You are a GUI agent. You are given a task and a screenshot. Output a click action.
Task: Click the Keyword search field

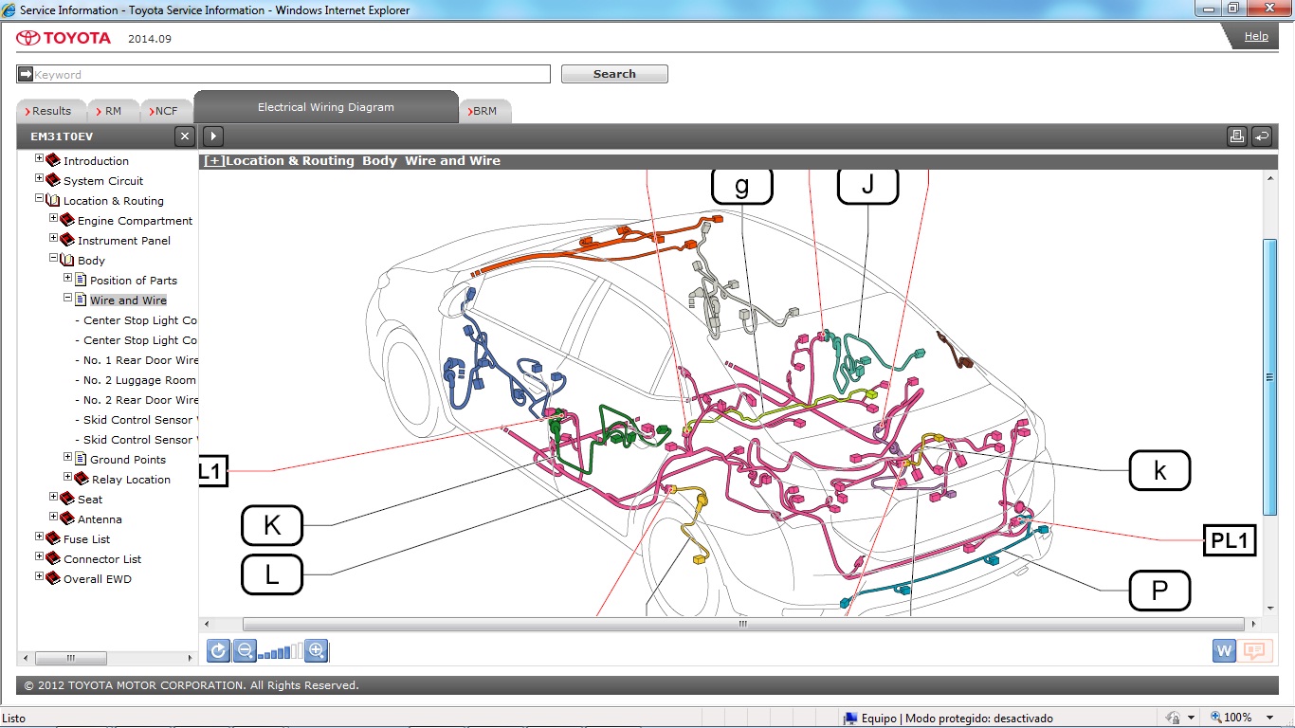click(283, 74)
